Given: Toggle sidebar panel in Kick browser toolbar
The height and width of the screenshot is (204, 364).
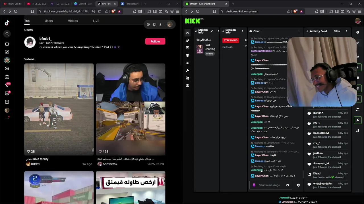Looking at the screenshot, I should coord(337,11).
